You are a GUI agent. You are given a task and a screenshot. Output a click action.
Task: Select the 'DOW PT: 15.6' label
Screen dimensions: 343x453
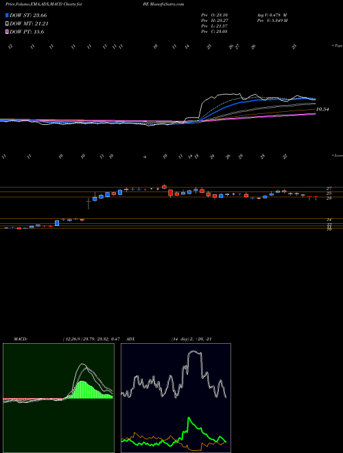[27, 32]
